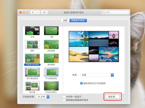Click the screen saver preview collage image
145x108 pixels.
coord(94,46)
